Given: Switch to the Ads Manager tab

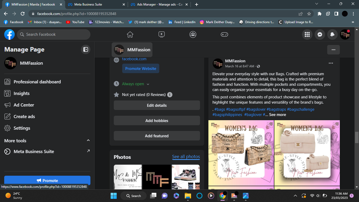Looking at the screenshot, I should click(x=160, y=4).
